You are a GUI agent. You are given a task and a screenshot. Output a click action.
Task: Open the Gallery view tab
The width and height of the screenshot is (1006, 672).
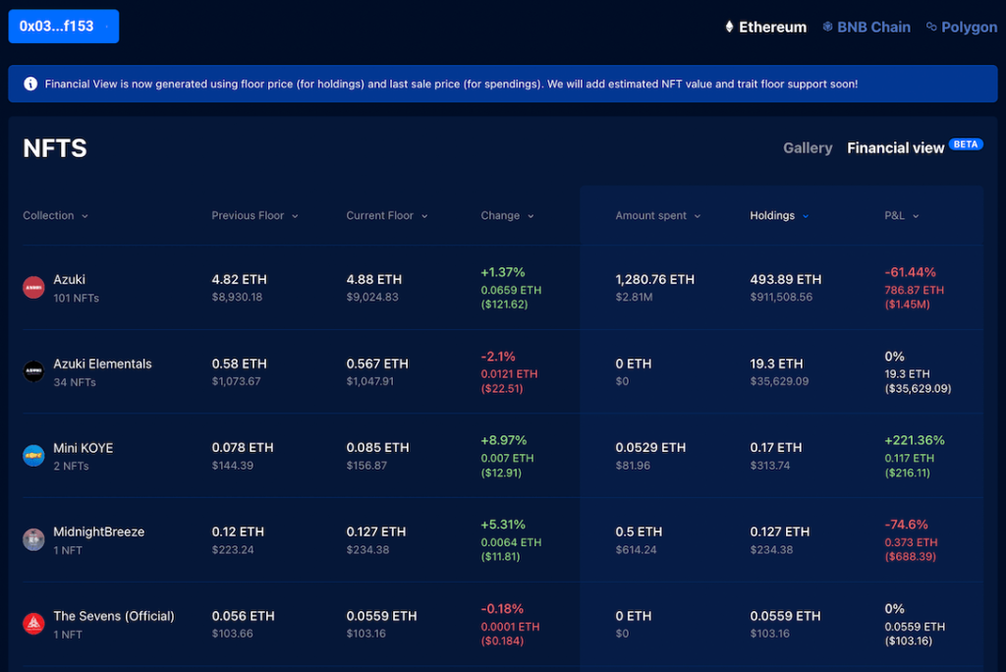[x=808, y=147]
